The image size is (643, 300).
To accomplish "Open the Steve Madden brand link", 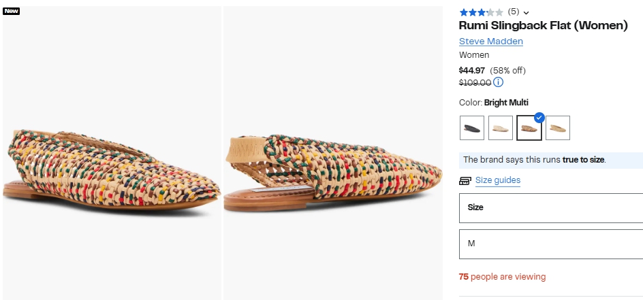I will (490, 41).
